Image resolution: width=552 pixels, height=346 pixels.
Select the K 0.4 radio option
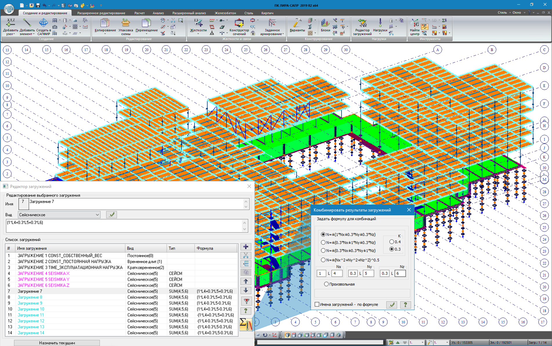[x=392, y=242]
